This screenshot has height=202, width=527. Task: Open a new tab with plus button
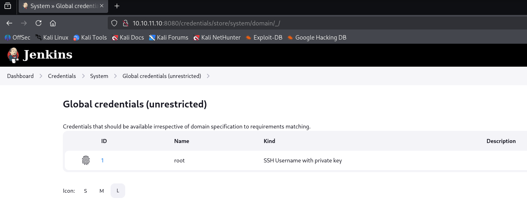coord(117,6)
